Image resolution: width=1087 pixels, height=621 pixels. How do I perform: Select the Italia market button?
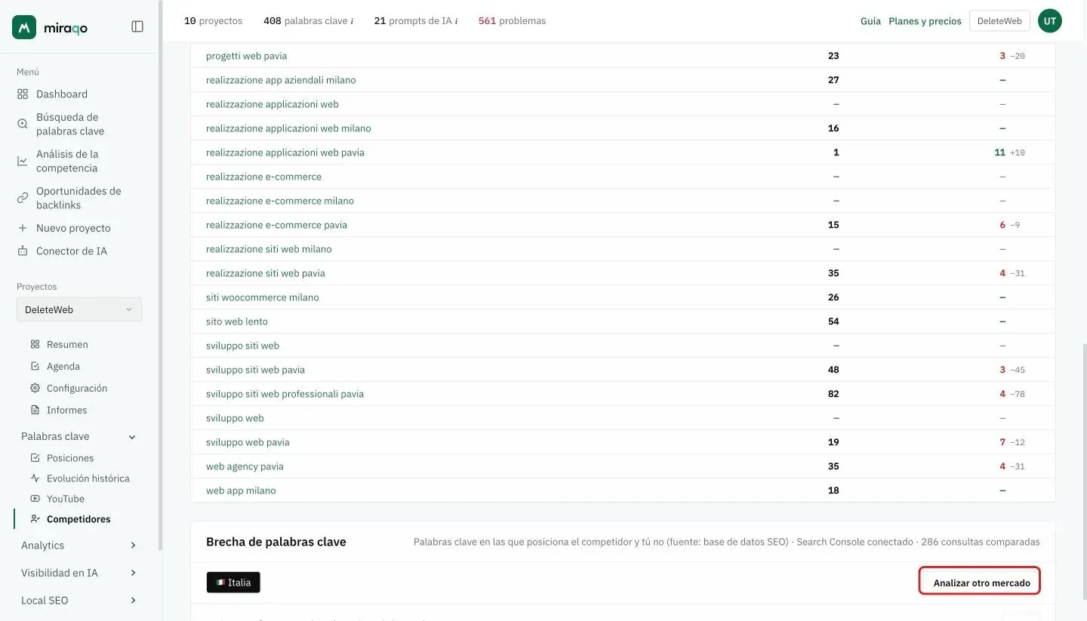233,583
